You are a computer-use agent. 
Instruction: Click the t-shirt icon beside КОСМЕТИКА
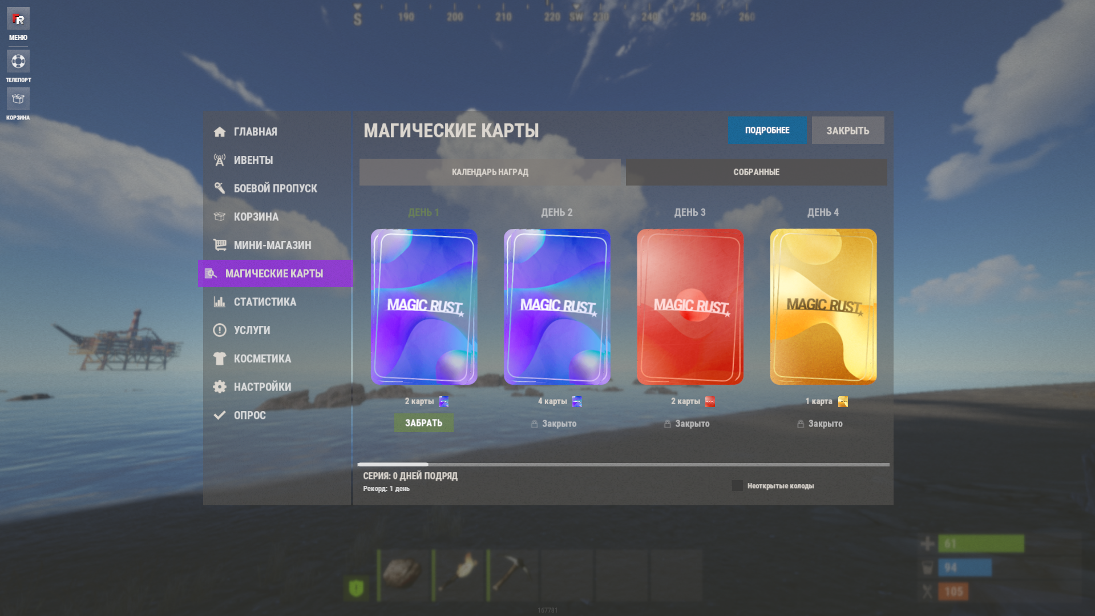pos(220,359)
